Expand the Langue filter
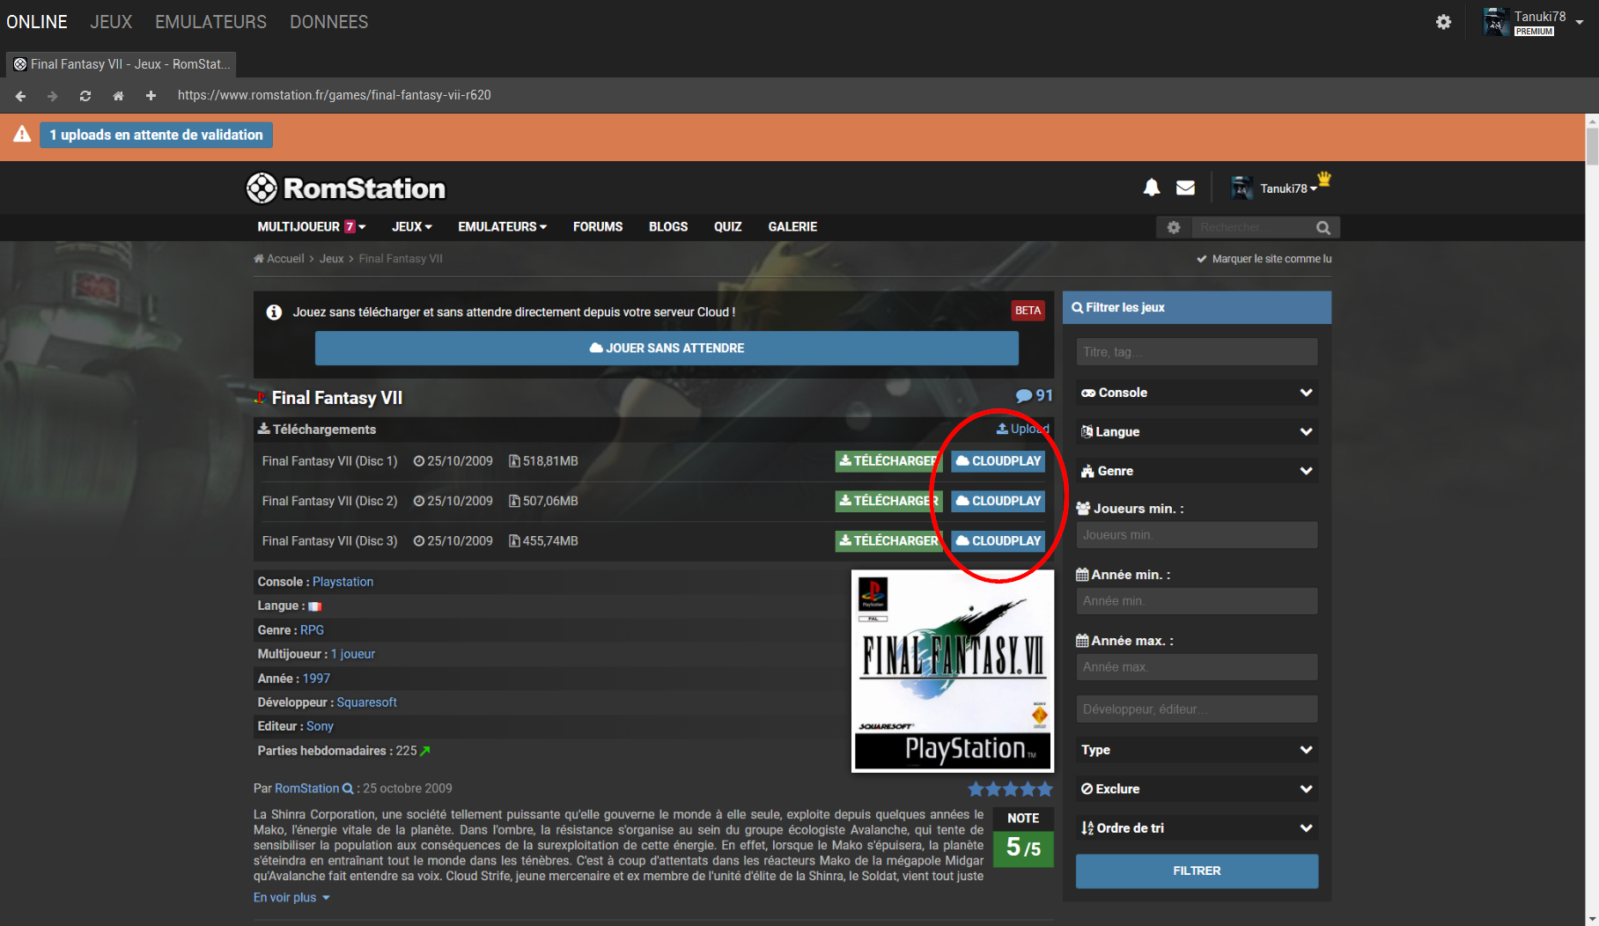Screen dimensions: 1599x926 pos(1197,431)
